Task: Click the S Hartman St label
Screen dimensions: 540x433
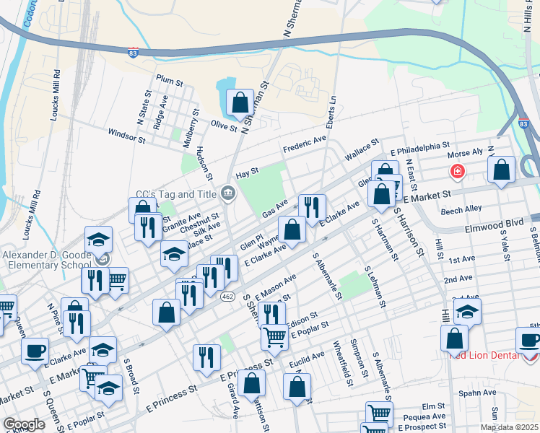Action: tap(385, 240)
